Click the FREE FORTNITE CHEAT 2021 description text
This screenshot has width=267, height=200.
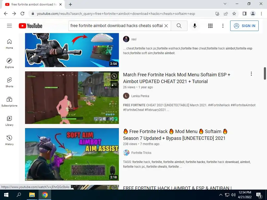click(x=189, y=108)
